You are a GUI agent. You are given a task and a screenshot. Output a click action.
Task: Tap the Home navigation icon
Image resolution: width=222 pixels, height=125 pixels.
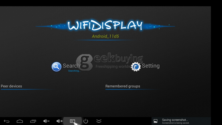click(x=20, y=121)
